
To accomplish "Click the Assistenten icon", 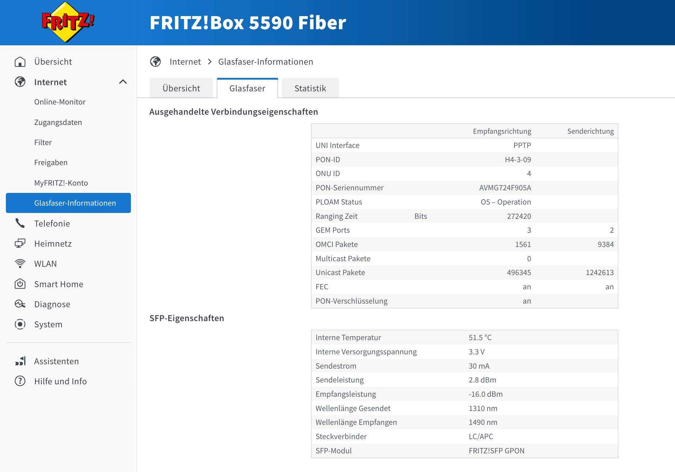I will click(x=20, y=361).
